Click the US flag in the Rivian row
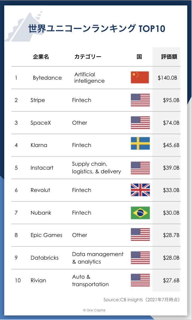The image size is (192, 320). click(140, 280)
